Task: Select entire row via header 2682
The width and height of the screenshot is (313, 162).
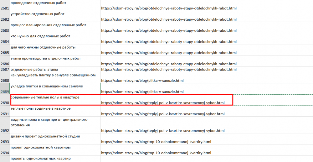Action: point(5,16)
